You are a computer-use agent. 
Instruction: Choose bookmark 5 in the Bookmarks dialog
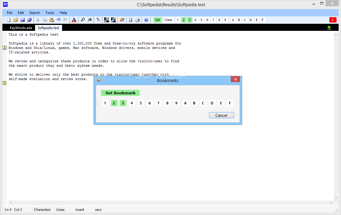[141, 103]
